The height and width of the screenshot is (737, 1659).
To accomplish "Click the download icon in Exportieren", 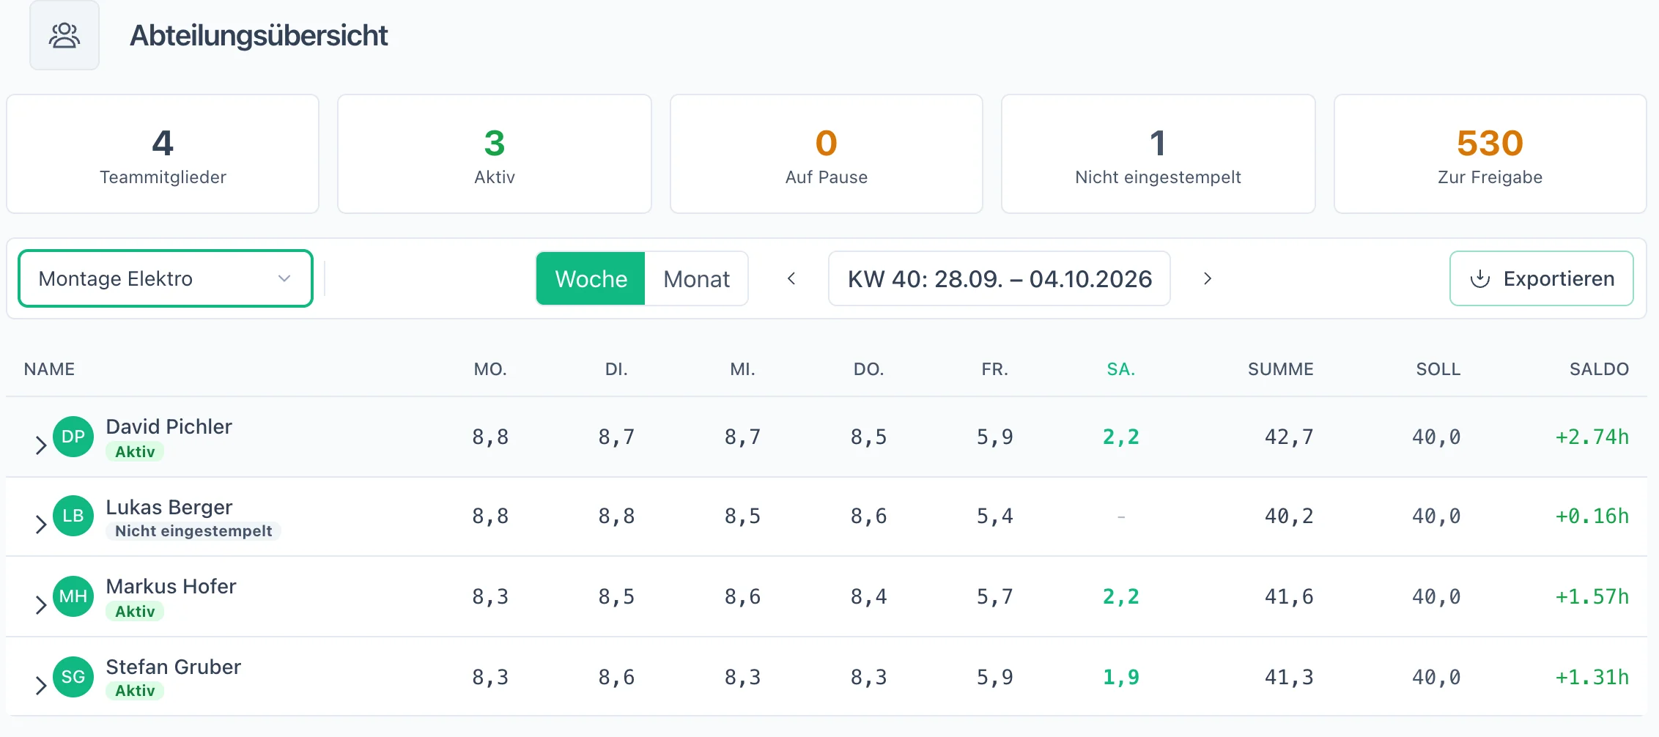I will coord(1480,278).
